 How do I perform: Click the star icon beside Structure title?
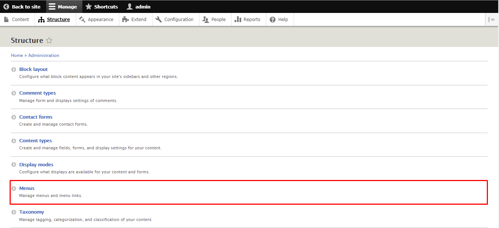pyautogui.click(x=49, y=41)
